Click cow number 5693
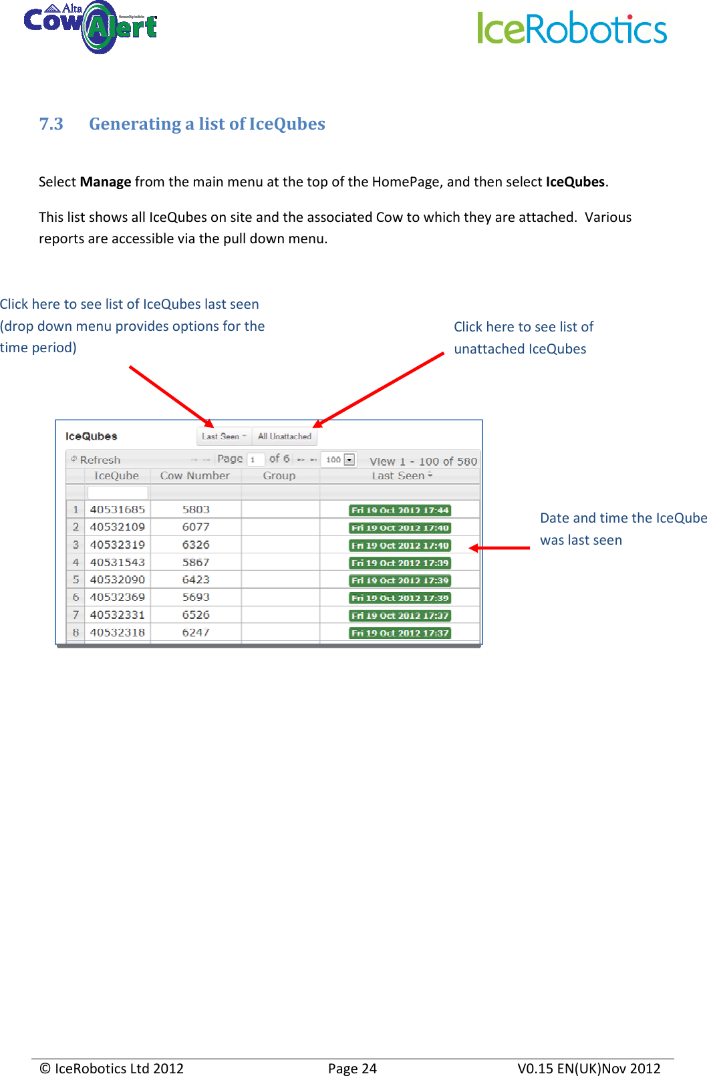The height and width of the screenshot is (1076, 707). click(196, 597)
